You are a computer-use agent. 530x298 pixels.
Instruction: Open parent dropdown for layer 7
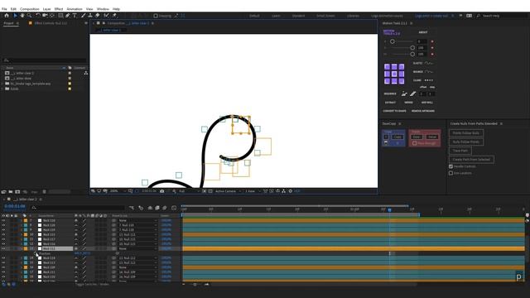coord(137,220)
